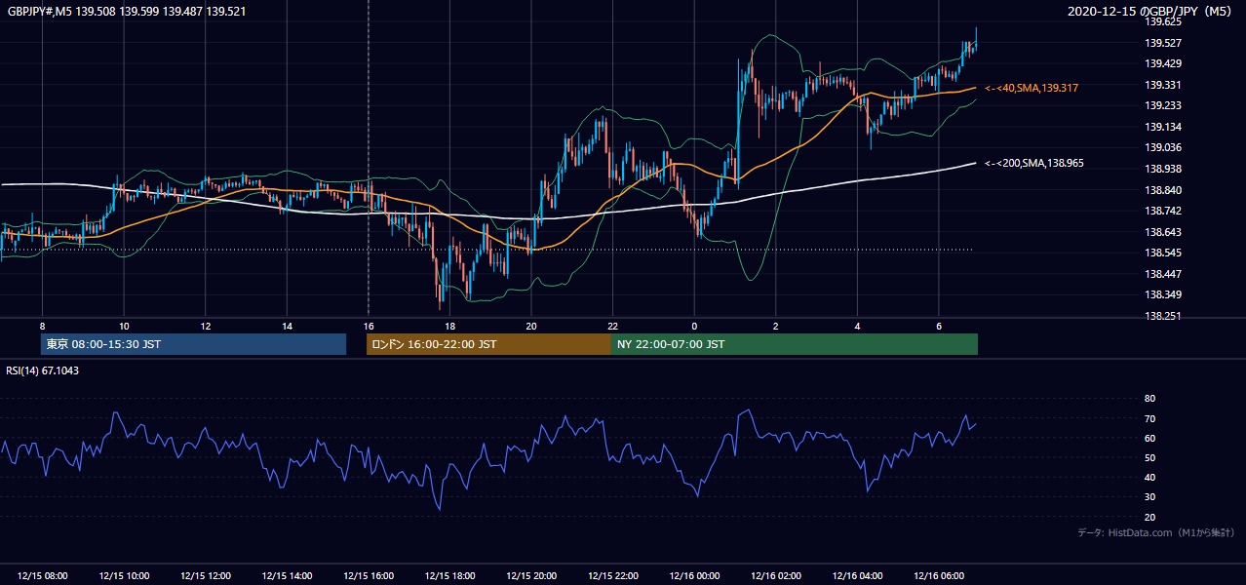The height and width of the screenshot is (585, 1246).
Task: Click hour marker 0 under the price chart
Action: tap(694, 326)
